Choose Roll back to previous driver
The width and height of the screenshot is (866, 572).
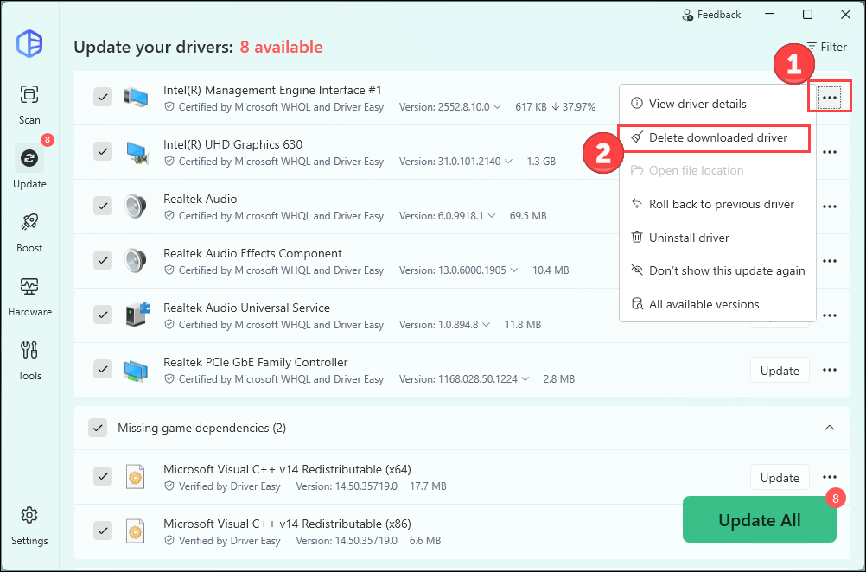point(721,204)
